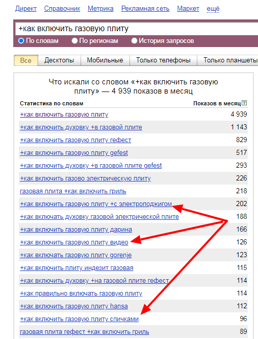The width and height of the screenshot is (258, 339).
Task: Click the 293 impressions value
Action: click(241, 165)
